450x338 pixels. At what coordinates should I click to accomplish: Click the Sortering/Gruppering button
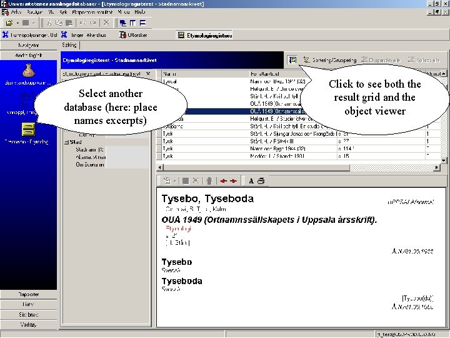330,60
